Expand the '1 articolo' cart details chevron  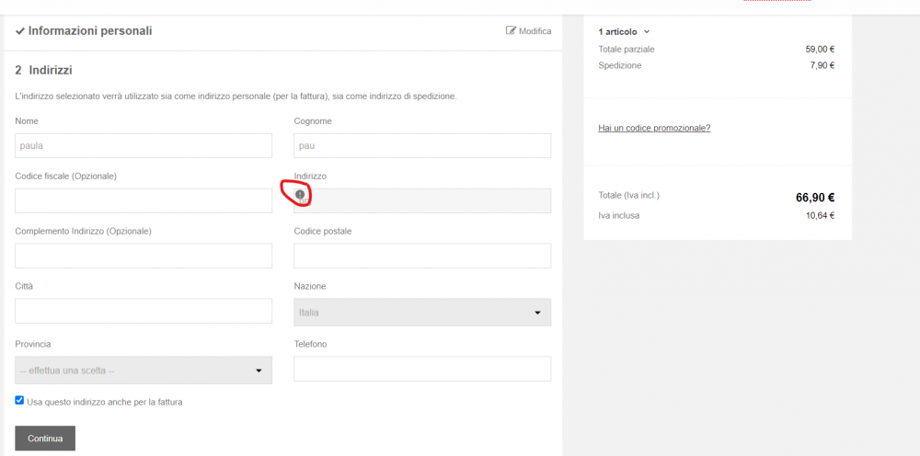coord(647,31)
